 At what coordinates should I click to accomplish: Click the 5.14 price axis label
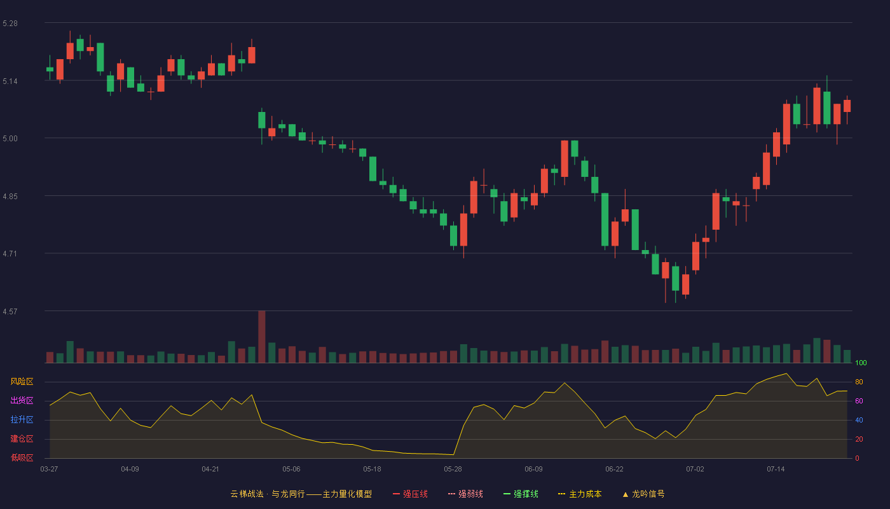pos(10,81)
